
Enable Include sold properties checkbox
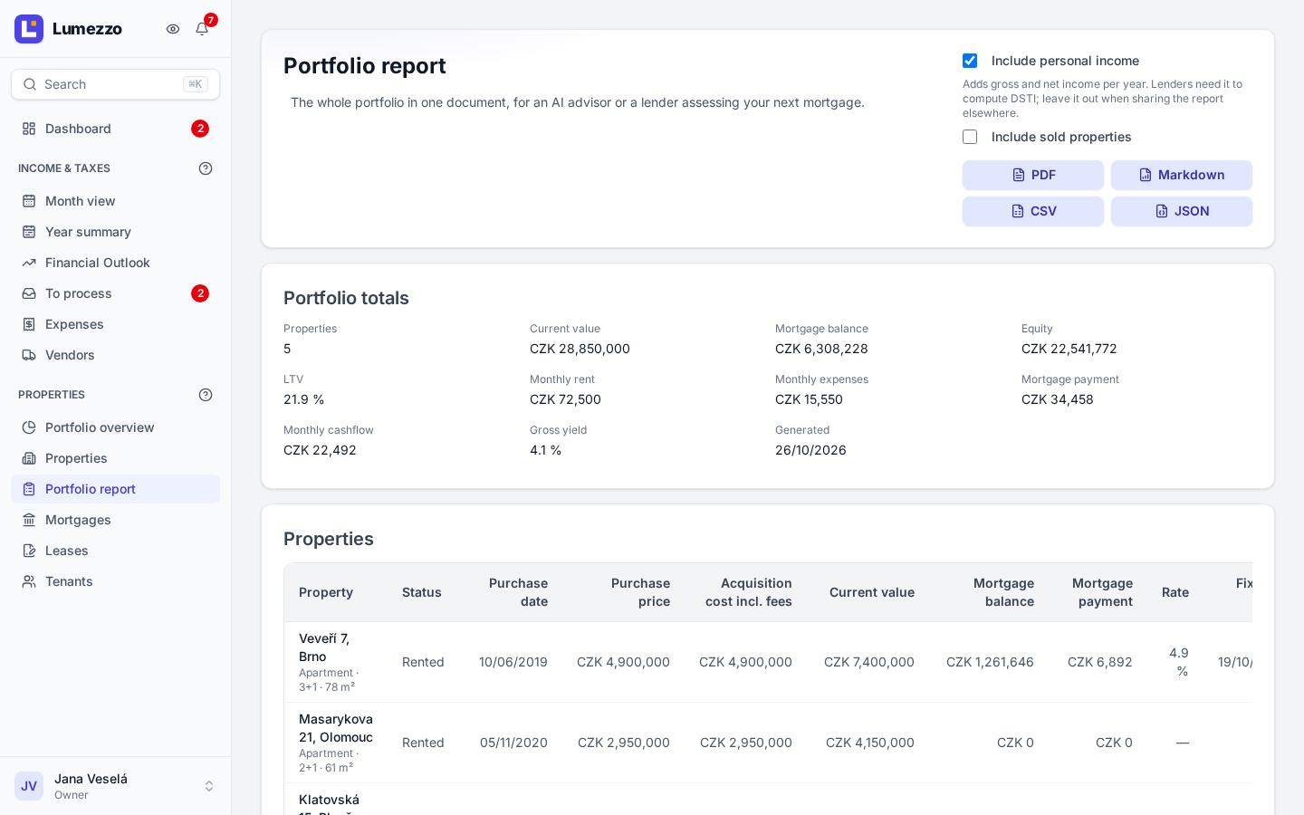[970, 137]
